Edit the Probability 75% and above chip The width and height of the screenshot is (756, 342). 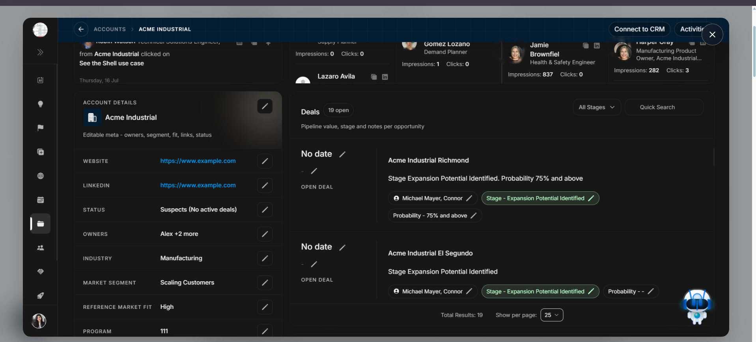tap(474, 216)
